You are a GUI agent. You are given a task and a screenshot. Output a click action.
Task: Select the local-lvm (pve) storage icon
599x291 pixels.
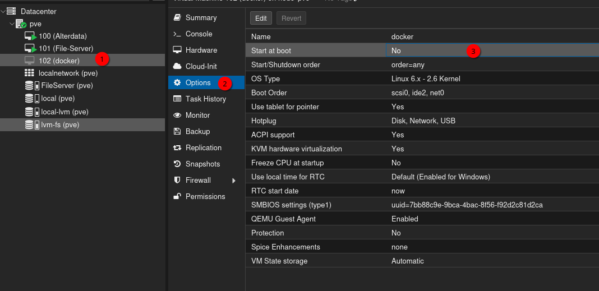[x=30, y=112]
